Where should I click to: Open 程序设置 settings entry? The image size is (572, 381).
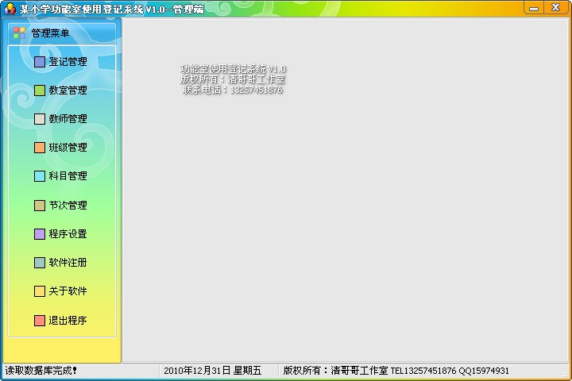coord(68,233)
